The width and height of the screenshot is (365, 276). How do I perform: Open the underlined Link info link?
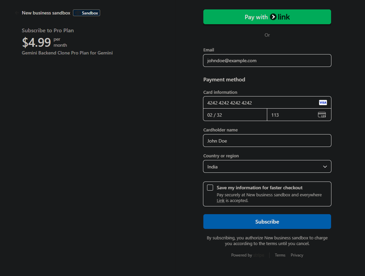(x=220, y=200)
